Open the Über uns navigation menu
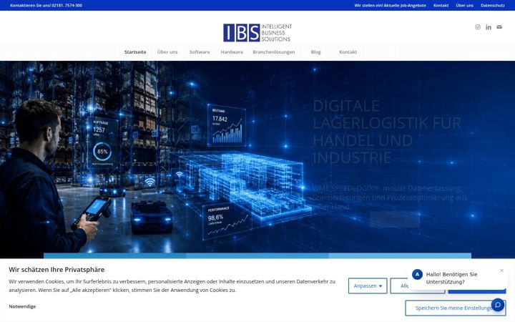515x322 pixels. click(167, 52)
